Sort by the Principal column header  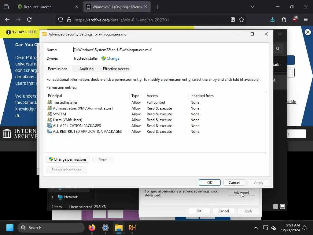[x=88, y=96]
